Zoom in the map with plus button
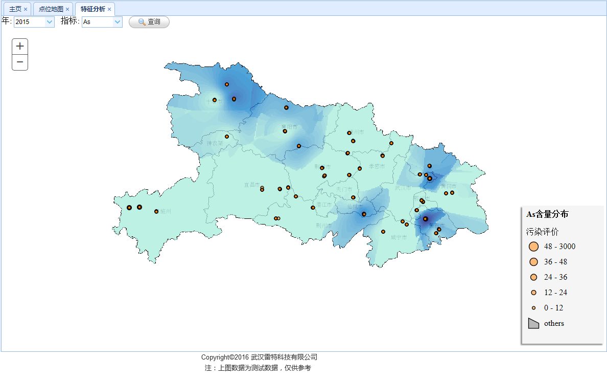The height and width of the screenshot is (380, 607). point(20,47)
